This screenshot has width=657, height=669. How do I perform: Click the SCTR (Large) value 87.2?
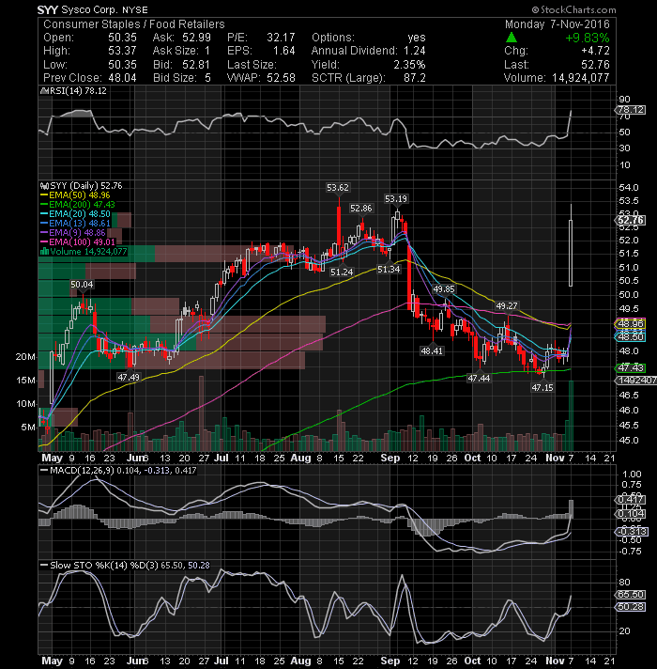(x=415, y=78)
